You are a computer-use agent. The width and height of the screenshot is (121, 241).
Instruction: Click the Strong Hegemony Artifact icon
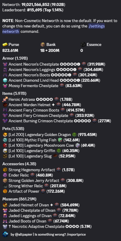click(x=5, y=170)
